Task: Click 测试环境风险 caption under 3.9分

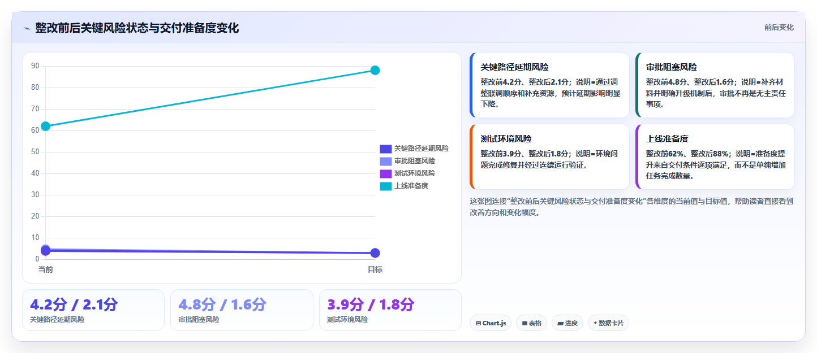Action: pyautogui.click(x=347, y=320)
